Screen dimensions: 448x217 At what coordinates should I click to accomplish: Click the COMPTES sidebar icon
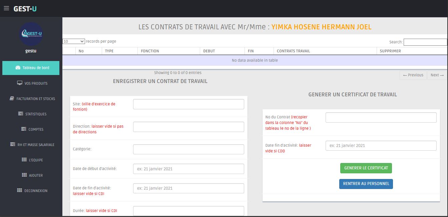[x=24, y=129]
